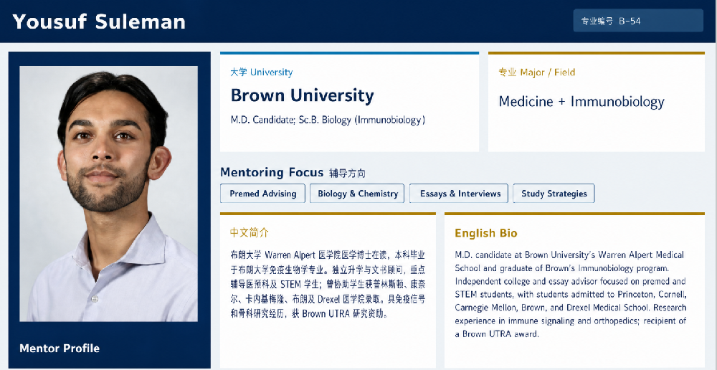Click the 中文简介 section heading
This screenshot has width=717, height=370.
(250, 232)
